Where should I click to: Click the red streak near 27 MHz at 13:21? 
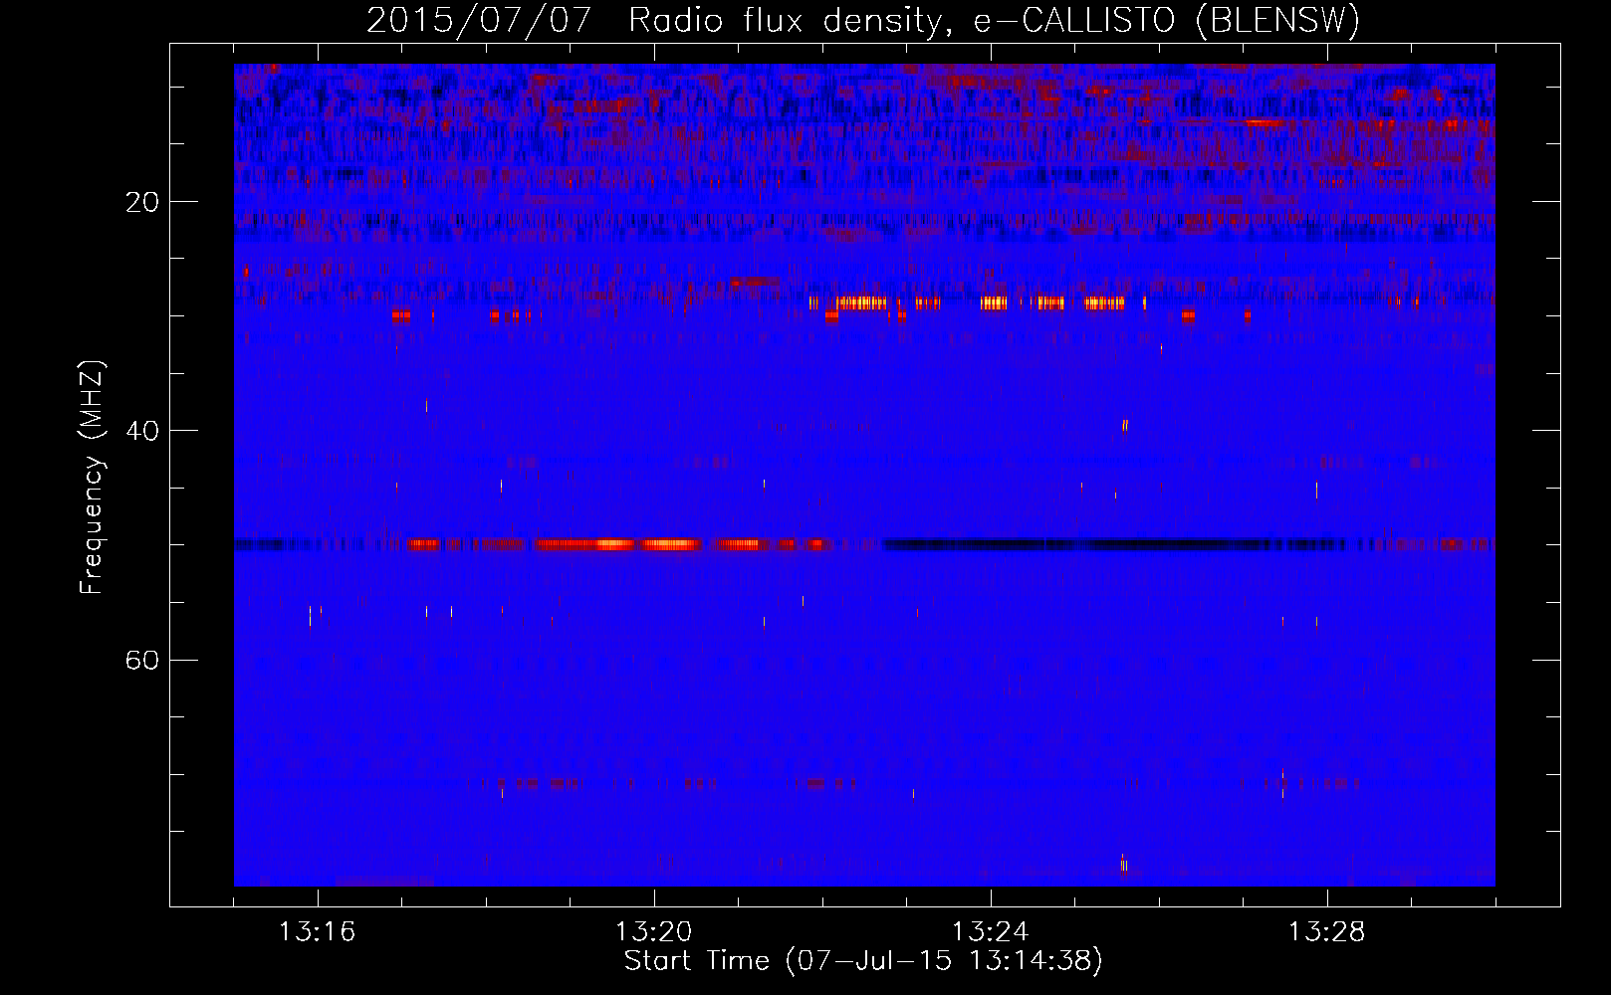click(x=755, y=282)
